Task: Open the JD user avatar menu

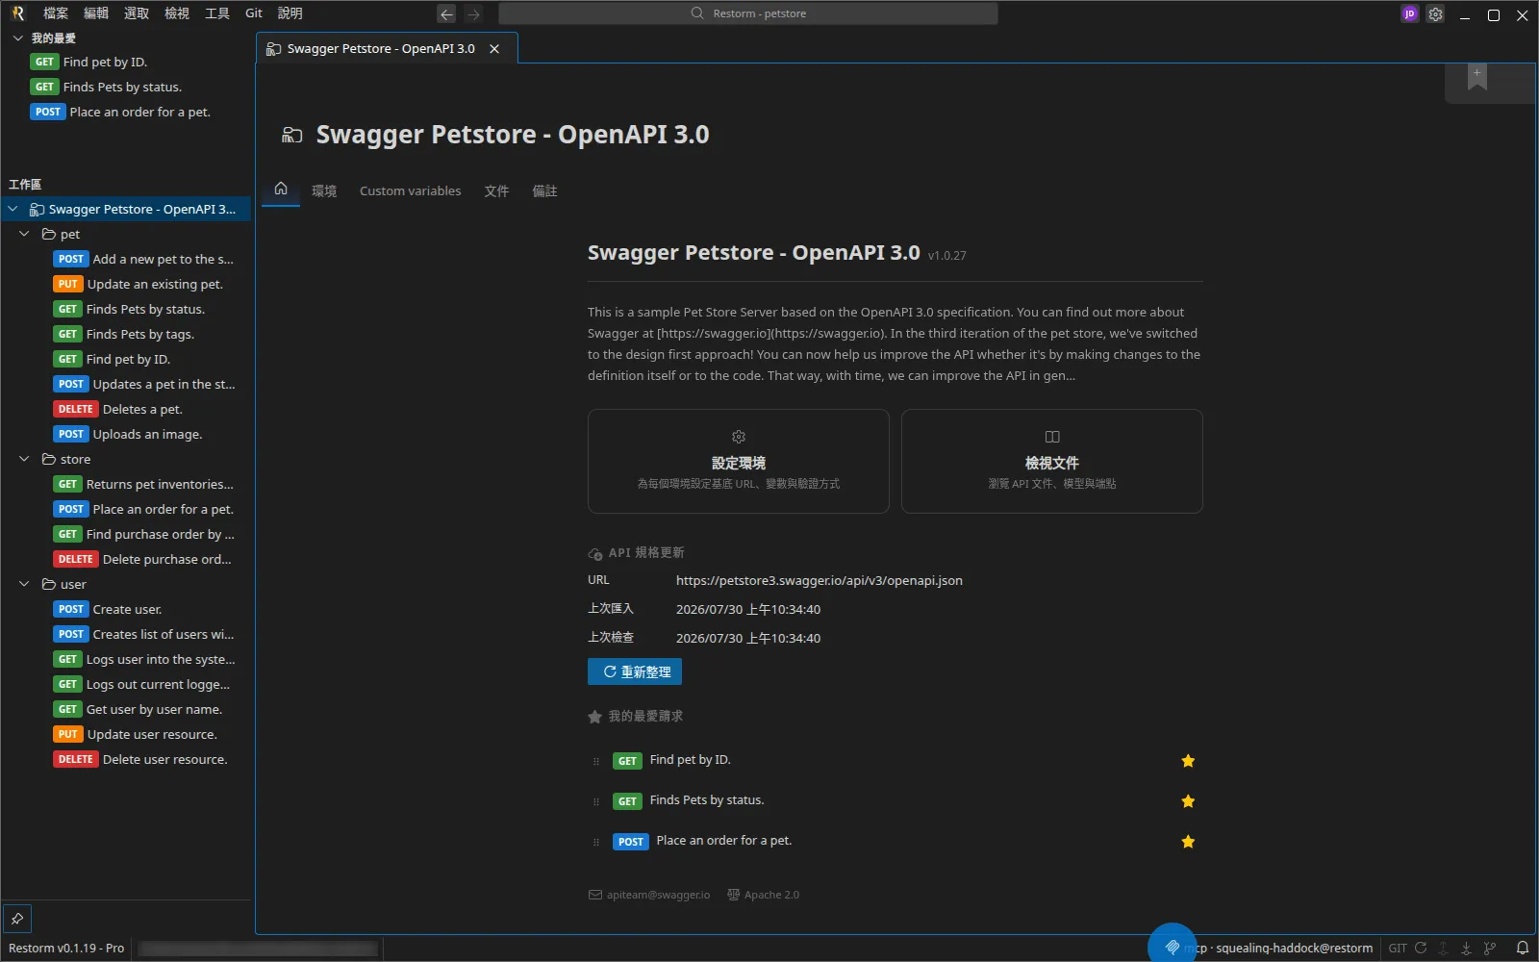Action: tap(1409, 13)
